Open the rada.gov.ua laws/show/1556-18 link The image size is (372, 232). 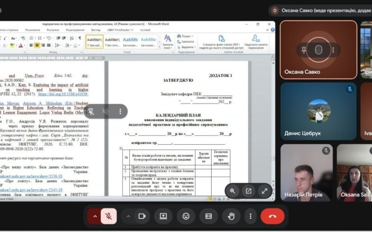31,176
